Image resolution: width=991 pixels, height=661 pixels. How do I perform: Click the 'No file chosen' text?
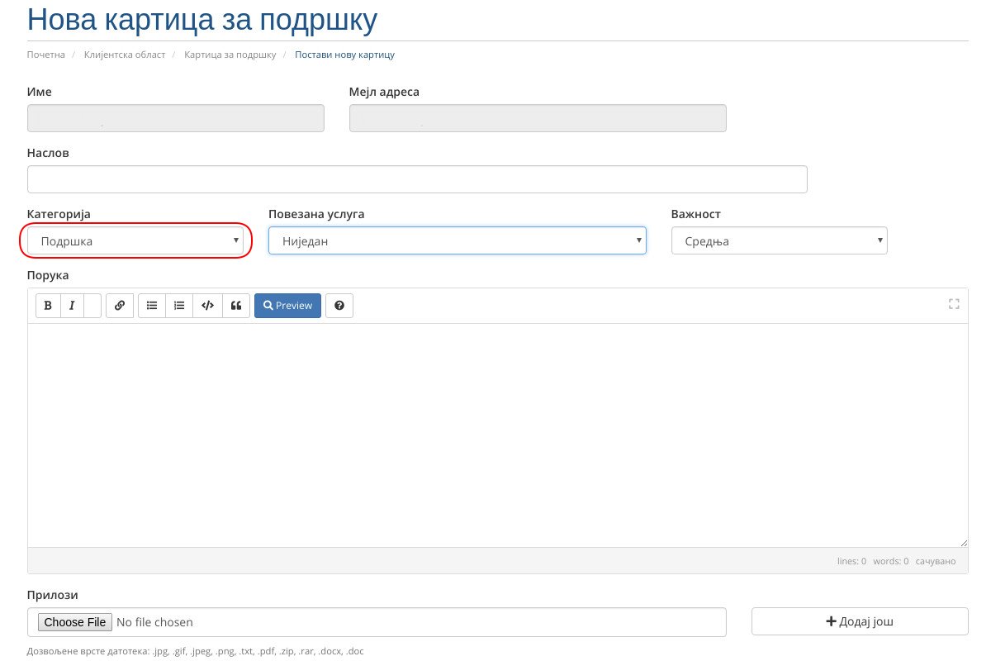click(155, 622)
